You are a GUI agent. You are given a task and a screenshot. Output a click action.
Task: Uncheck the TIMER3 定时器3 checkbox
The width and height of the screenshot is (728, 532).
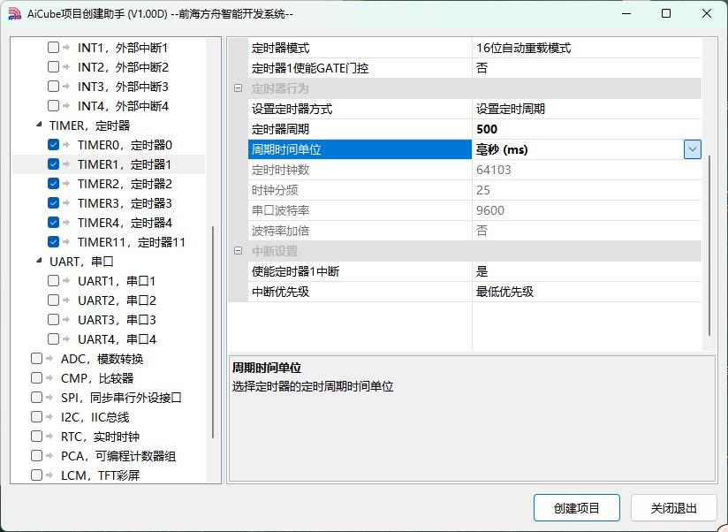[x=53, y=203]
